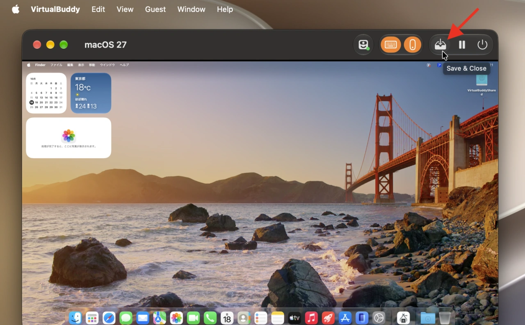Open the host View menu
Viewport: 525px width, 325px height.
pos(125,9)
